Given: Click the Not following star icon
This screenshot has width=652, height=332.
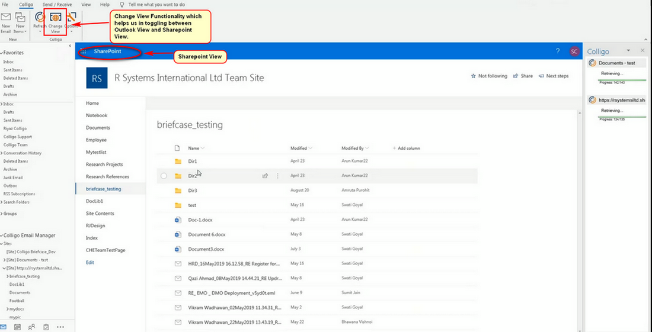Looking at the screenshot, I should [473, 76].
